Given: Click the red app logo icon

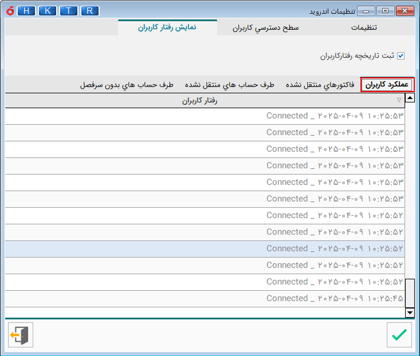Looking at the screenshot, I should click(x=8, y=11).
